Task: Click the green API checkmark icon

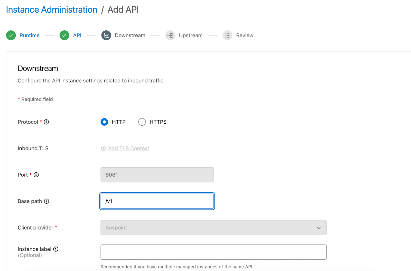Action: 64,35
